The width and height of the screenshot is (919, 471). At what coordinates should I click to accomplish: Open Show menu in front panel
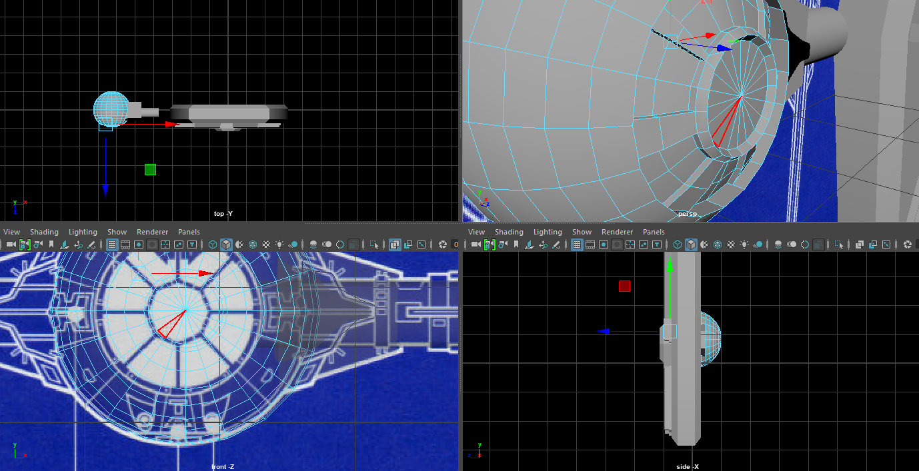tap(117, 232)
